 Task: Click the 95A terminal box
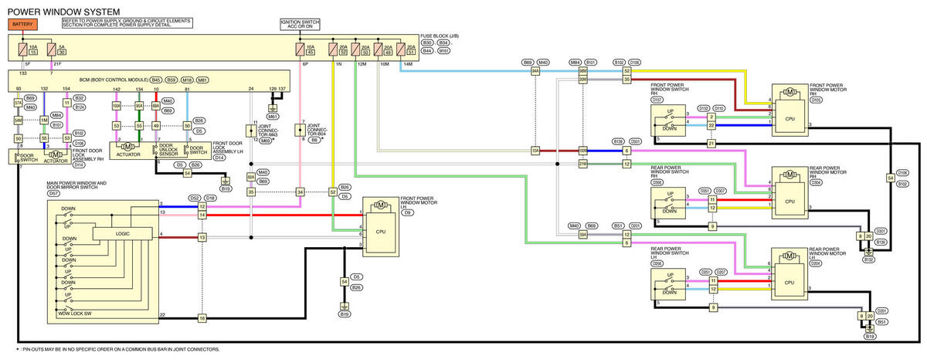click(140, 106)
